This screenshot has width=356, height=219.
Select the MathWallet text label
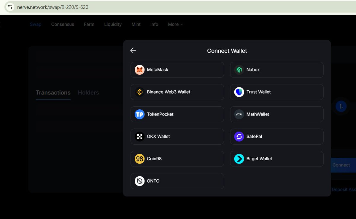258,114
